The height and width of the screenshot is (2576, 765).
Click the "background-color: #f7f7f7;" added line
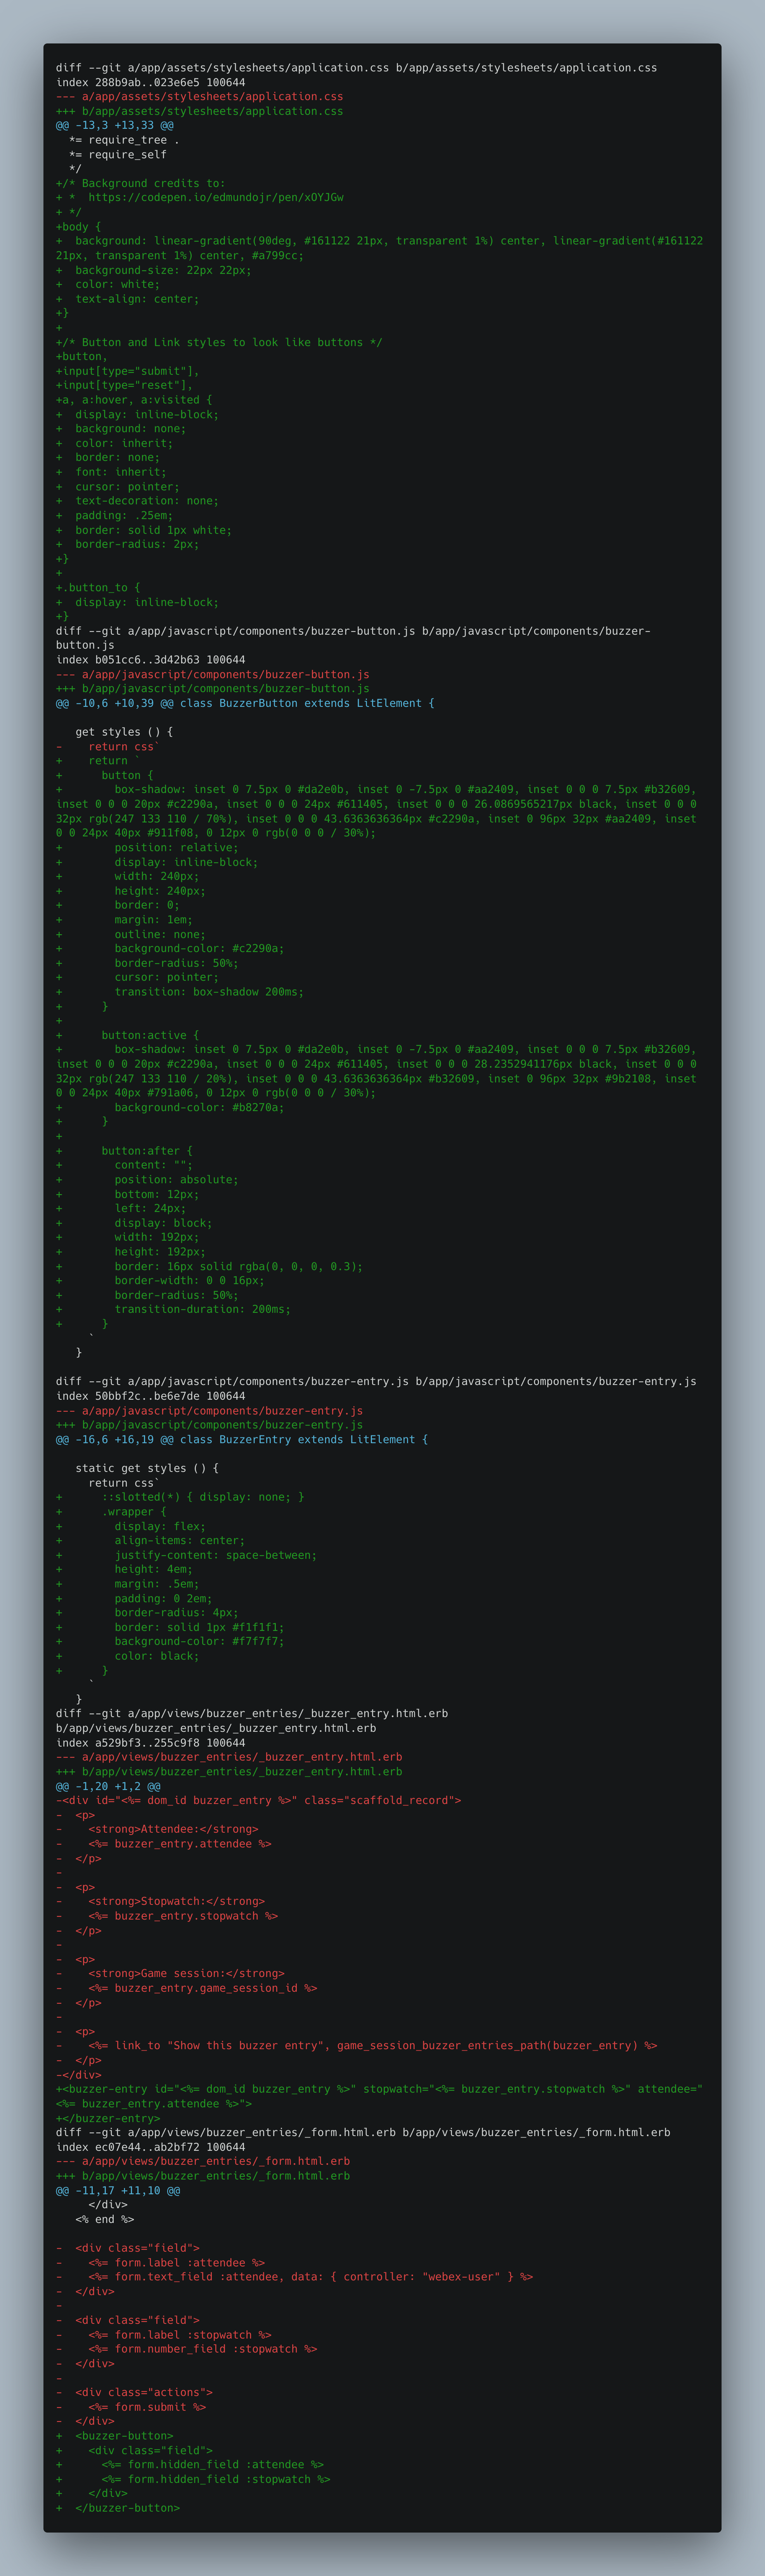click(170, 1642)
